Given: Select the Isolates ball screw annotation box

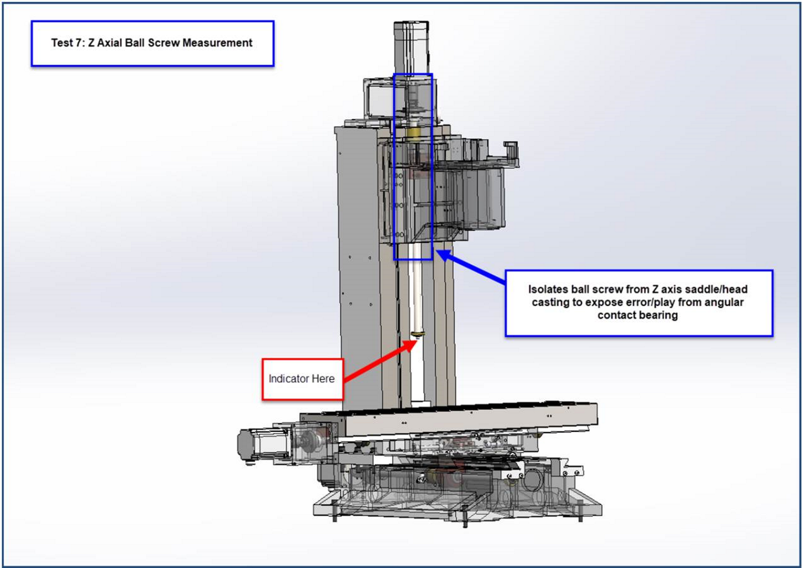Looking at the screenshot, I should [639, 303].
